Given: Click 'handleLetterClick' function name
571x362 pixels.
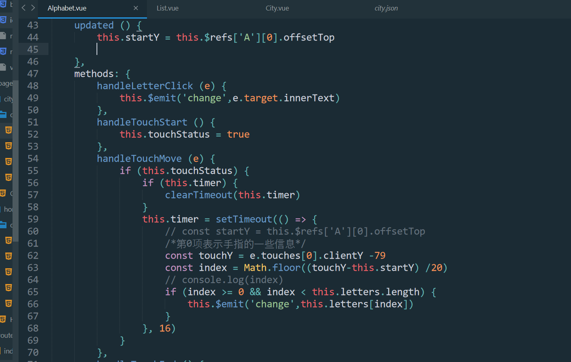Looking at the screenshot, I should [145, 86].
